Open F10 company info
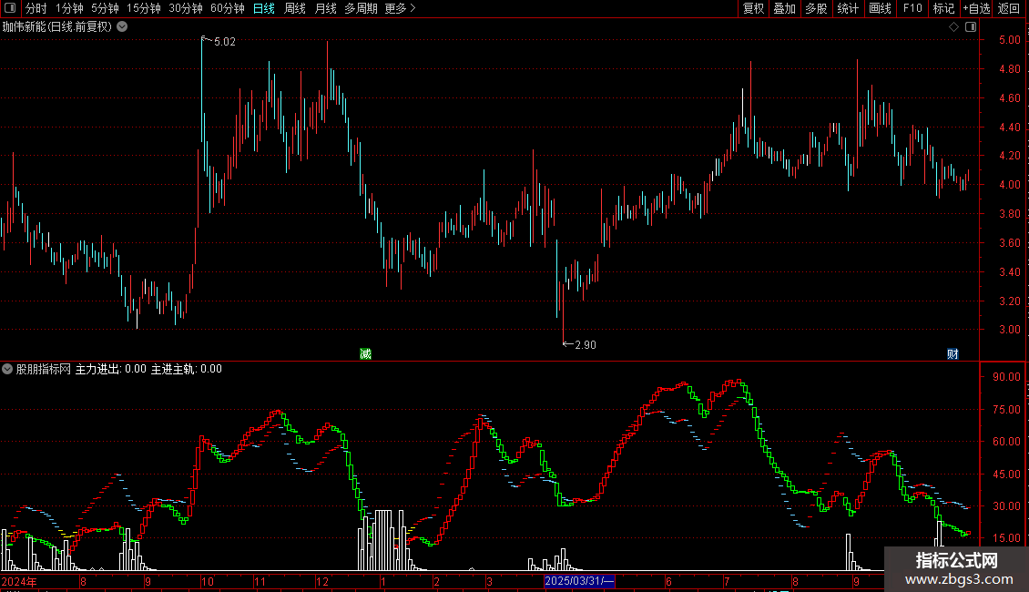1029x592 pixels. click(x=912, y=8)
